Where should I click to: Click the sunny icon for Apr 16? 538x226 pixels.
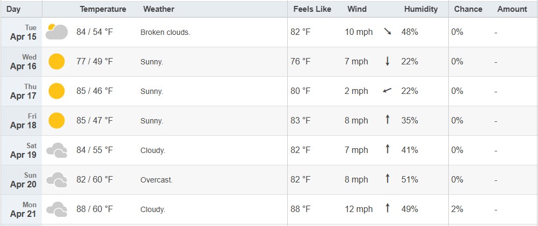[x=56, y=62]
